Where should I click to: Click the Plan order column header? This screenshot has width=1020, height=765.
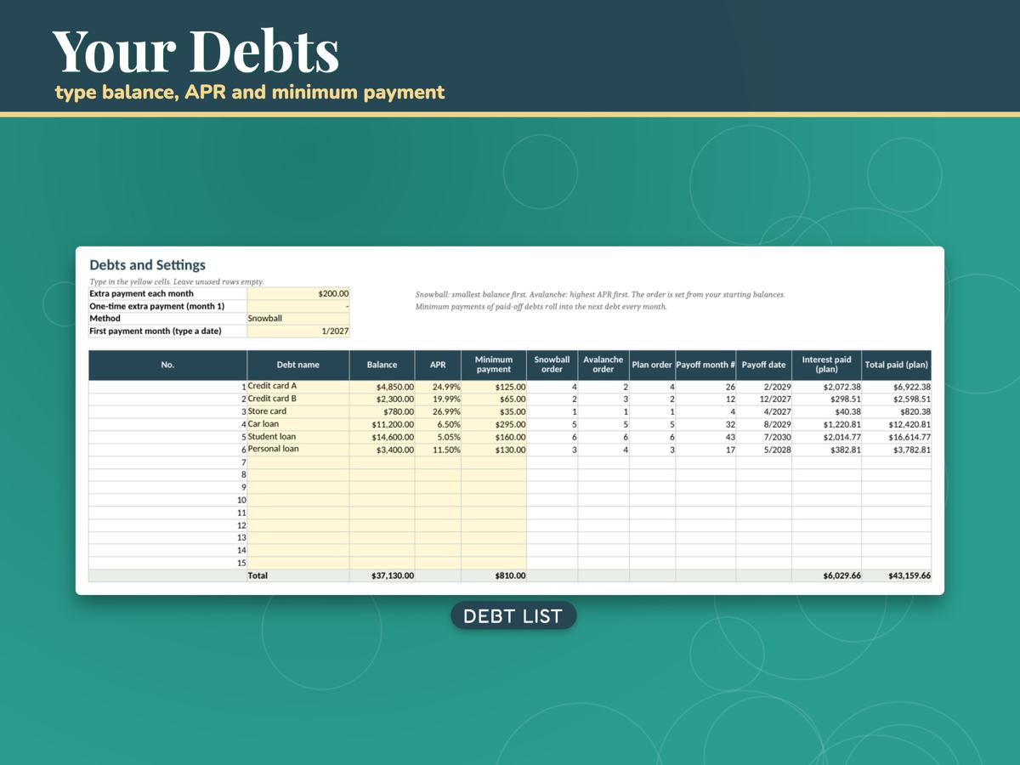point(652,365)
